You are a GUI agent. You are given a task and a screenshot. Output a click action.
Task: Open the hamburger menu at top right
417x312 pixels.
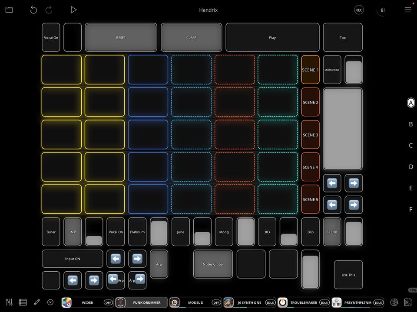click(x=408, y=10)
